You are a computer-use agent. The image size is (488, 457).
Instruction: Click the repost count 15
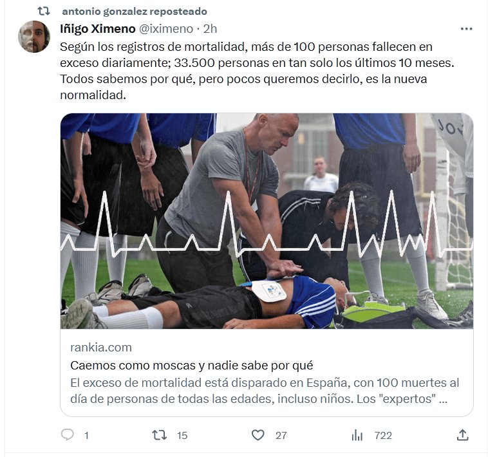[x=182, y=436]
